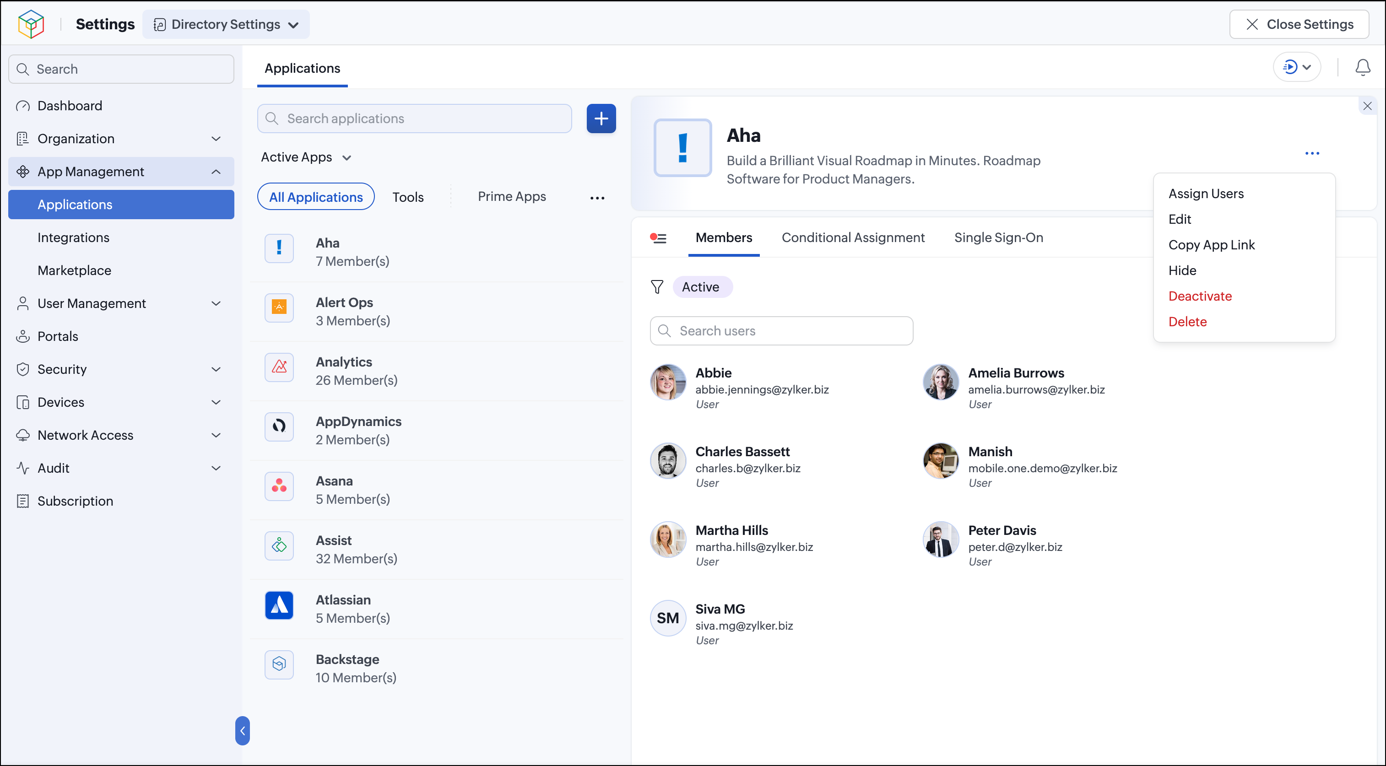1386x766 pixels.
Task: Click the Assist app icon
Action: pos(279,545)
